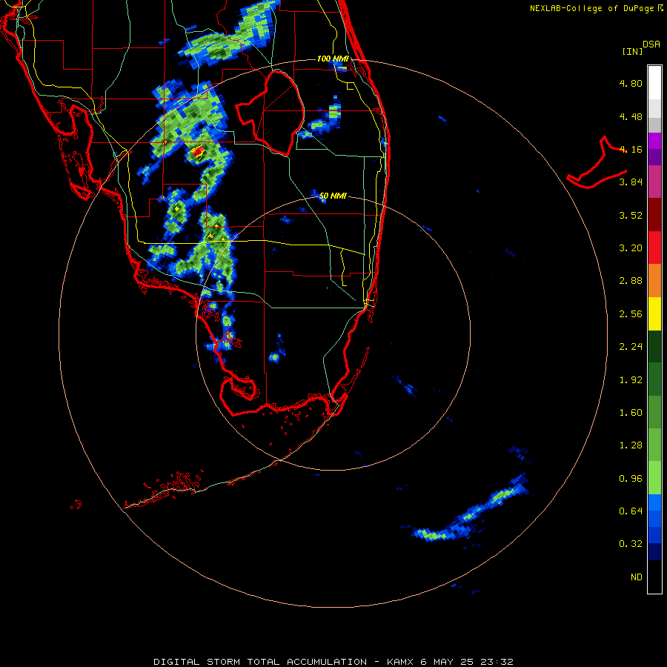Click the DSA product label
Screen dimensions: 667x667
point(651,44)
